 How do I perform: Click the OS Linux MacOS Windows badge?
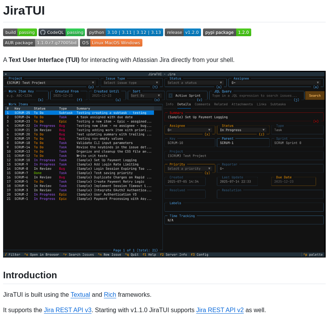coord(111,43)
